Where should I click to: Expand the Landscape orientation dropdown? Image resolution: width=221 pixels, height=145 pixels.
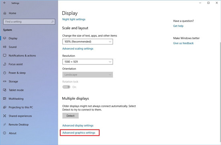point(88,75)
